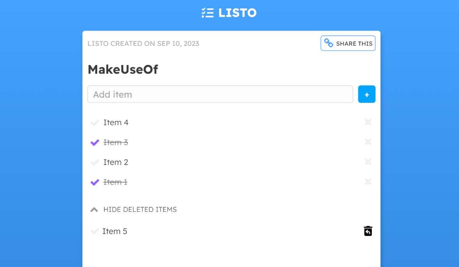Toggle the checkmark on Item 2

94,162
